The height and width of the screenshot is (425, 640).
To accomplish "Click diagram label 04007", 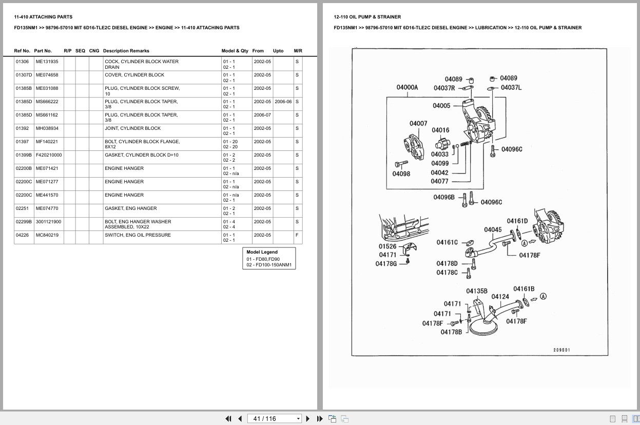I will coord(418,123).
